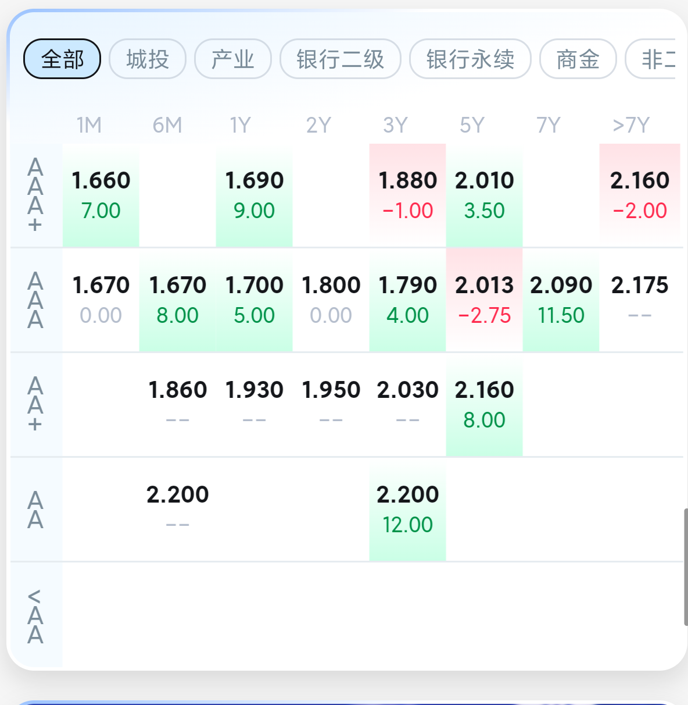Switch to the 城投 tab
This screenshot has height=705, width=688.
pyautogui.click(x=148, y=59)
